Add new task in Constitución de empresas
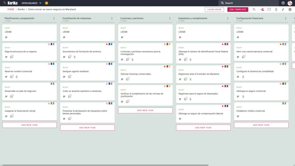 point(88,128)
